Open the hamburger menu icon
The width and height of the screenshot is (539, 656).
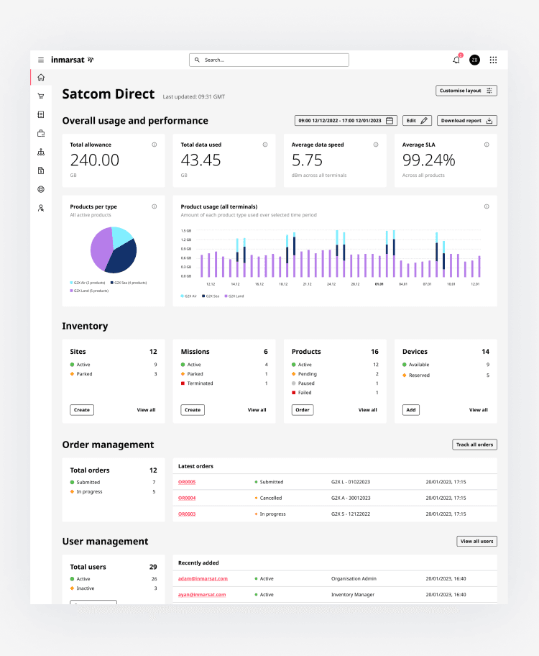41,60
